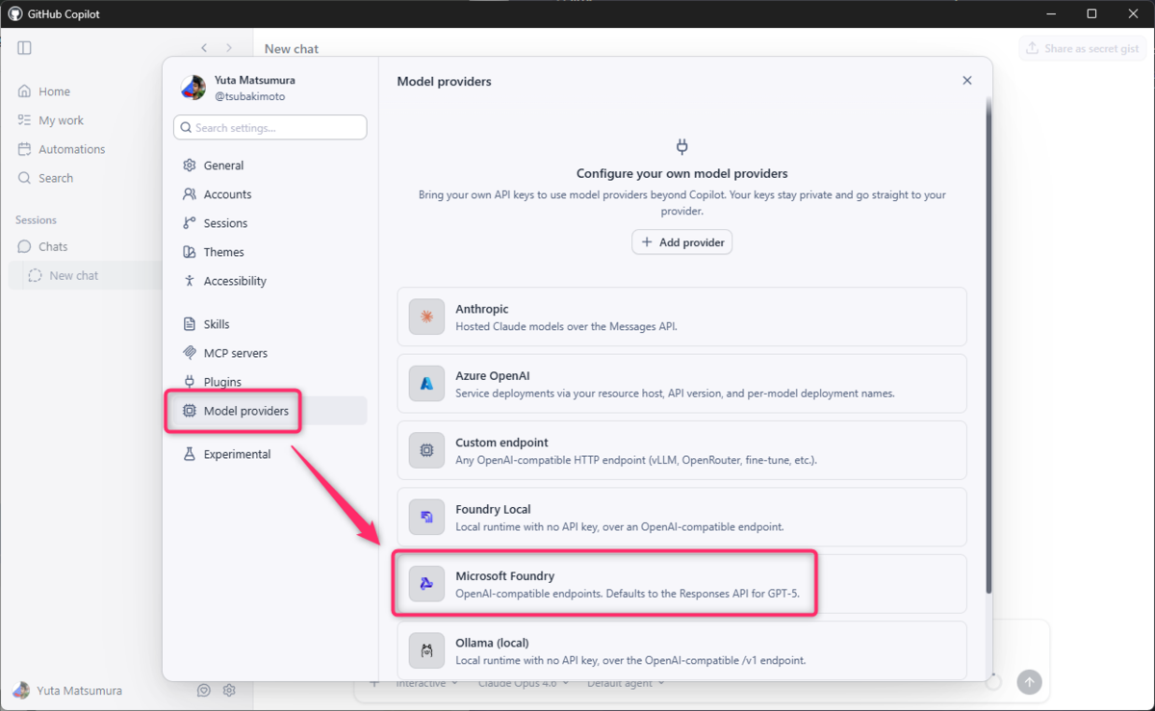This screenshot has width=1155, height=711.
Task: Choose the Foundry Local provider card
Action: tap(681, 517)
